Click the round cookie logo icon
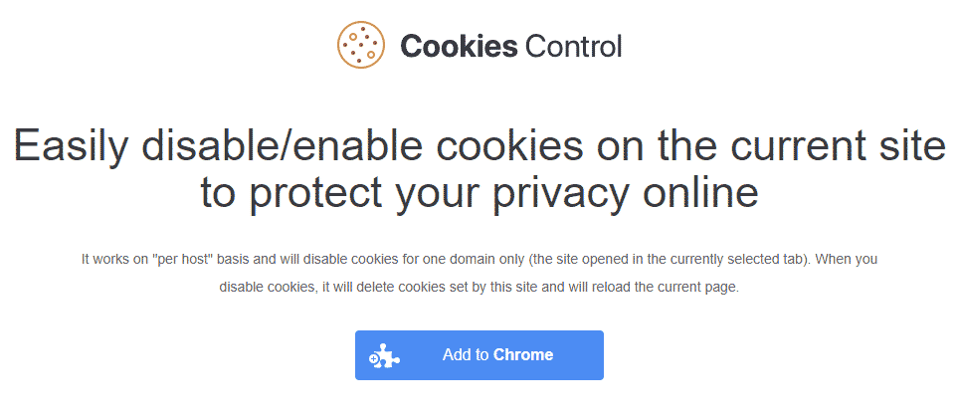The width and height of the screenshot is (960, 417). (361, 45)
